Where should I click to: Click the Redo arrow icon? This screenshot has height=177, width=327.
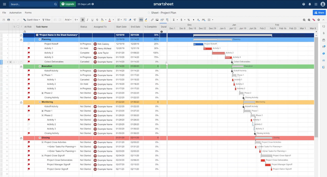point(18,20)
